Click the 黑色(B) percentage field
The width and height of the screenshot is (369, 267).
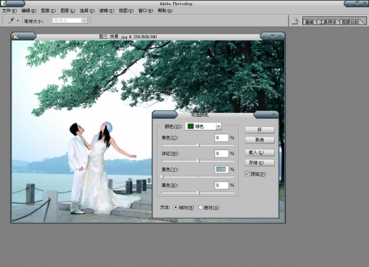(x=221, y=185)
